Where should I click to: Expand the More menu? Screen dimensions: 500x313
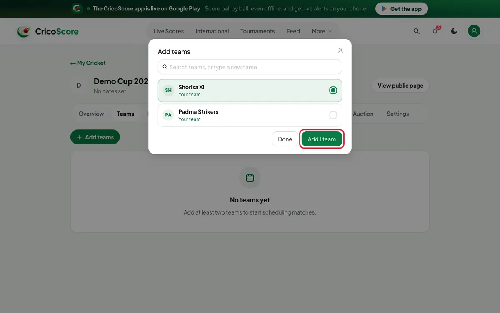(x=322, y=31)
